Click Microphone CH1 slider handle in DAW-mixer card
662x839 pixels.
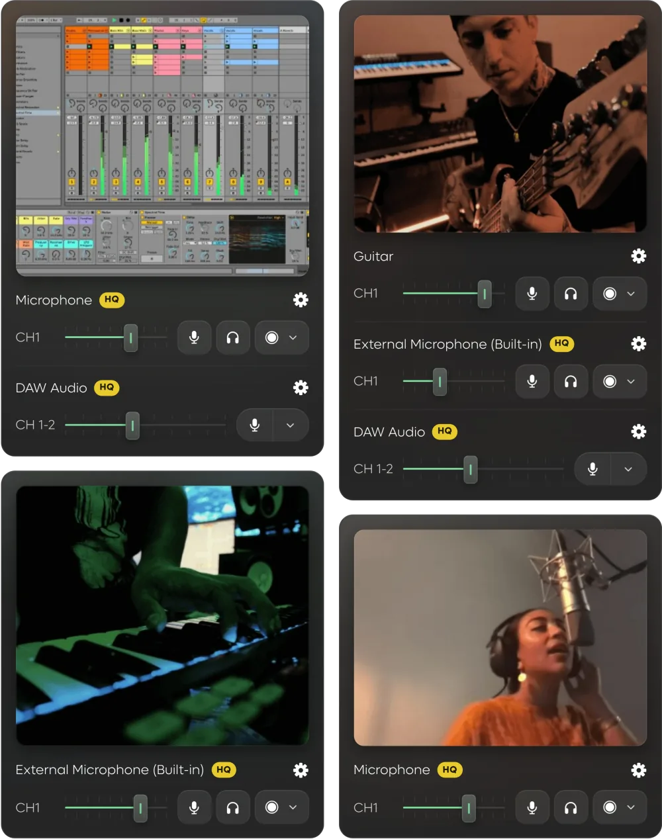point(130,337)
